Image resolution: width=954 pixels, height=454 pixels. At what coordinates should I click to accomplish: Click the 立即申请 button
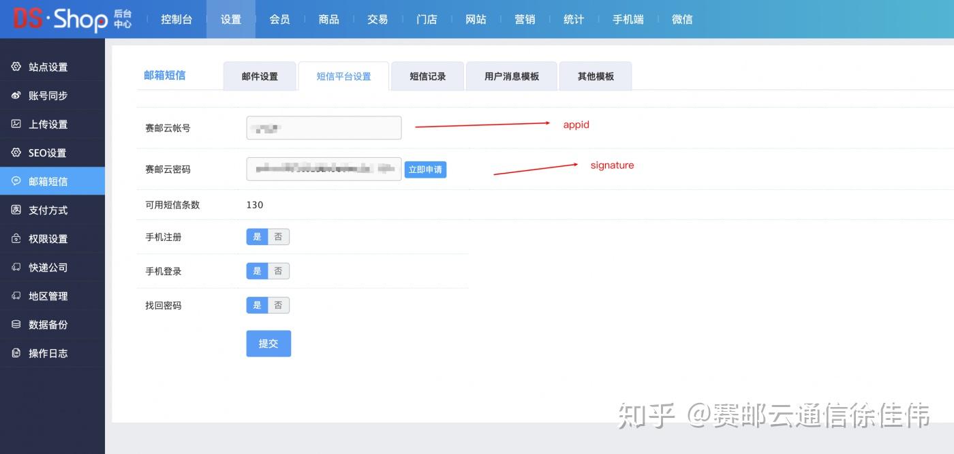pos(425,169)
